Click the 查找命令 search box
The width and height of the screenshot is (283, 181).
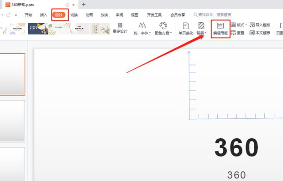(x=212, y=15)
